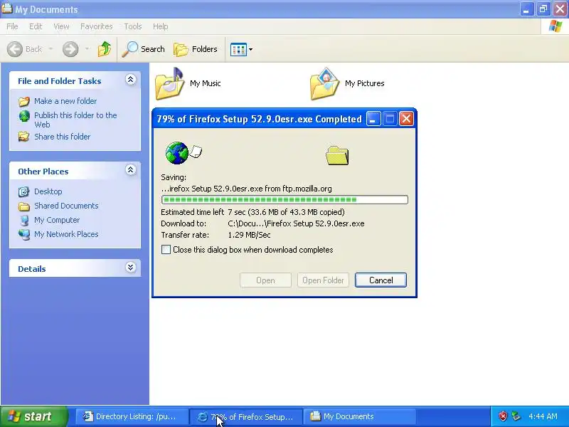Screen dimensions: 569x427
Task: Click the download progress bar
Action: [285, 200]
